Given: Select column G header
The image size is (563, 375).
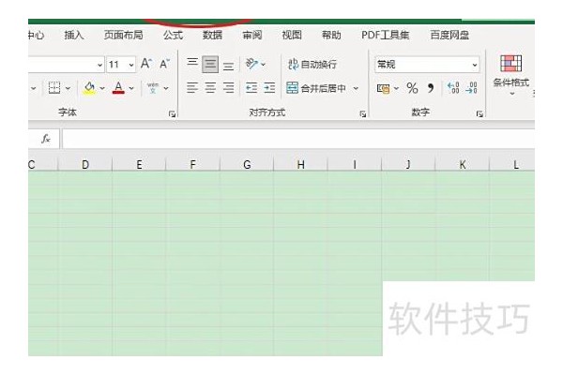Looking at the screenshot, I should click(x=247, y=164).
